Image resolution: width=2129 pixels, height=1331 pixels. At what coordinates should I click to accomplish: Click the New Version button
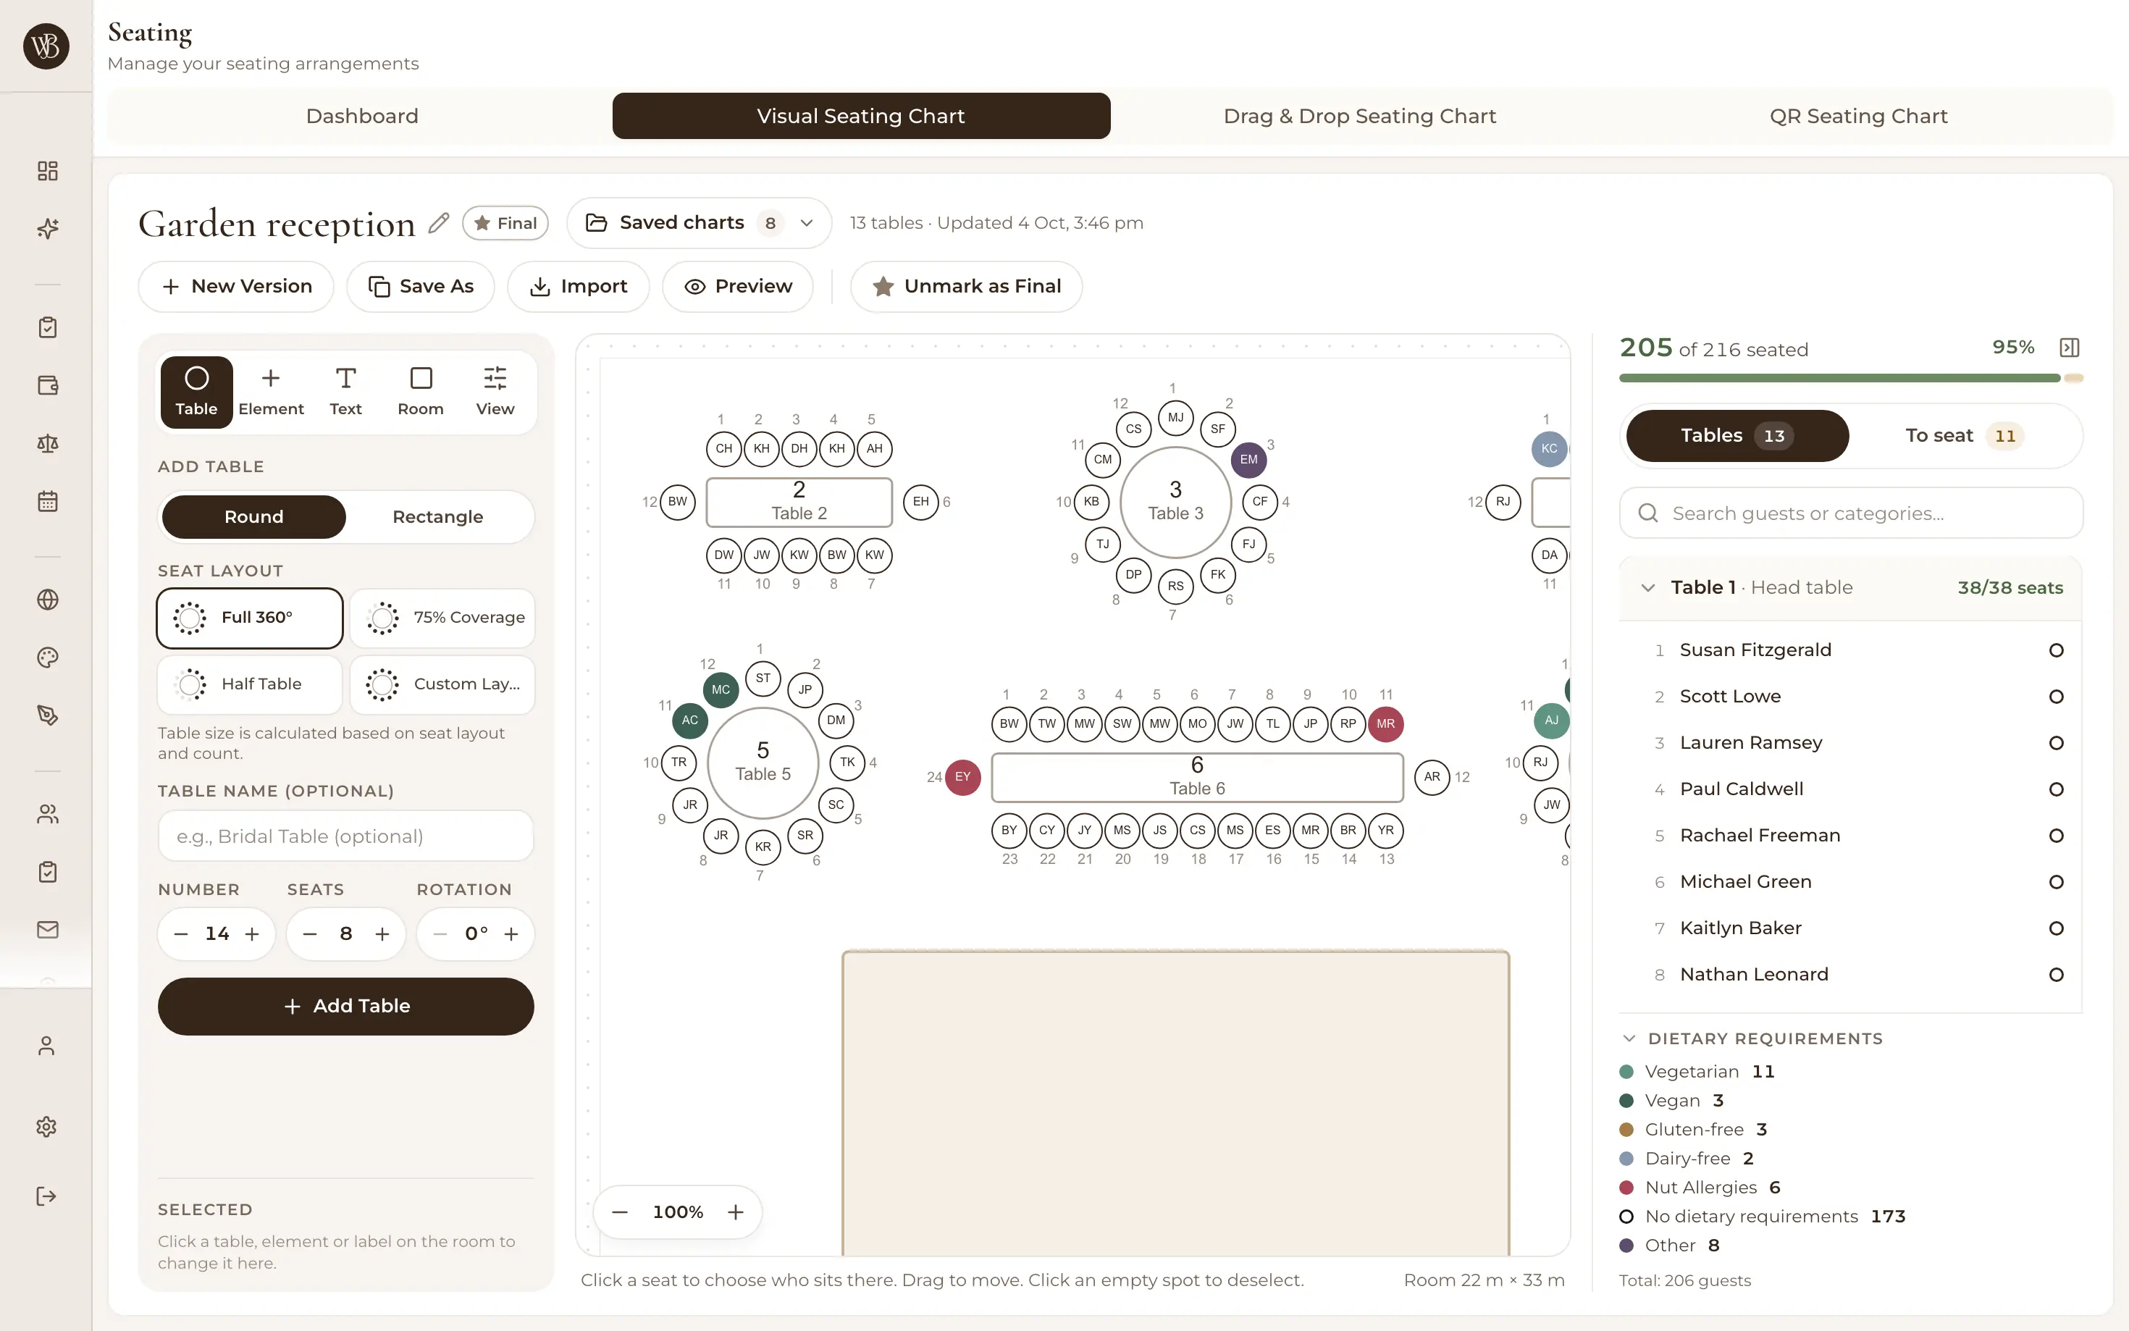tap(236, 287)
